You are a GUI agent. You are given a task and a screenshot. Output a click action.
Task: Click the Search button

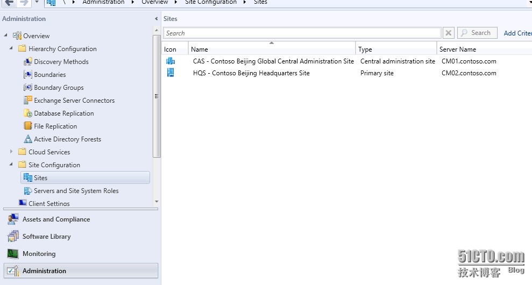477,33
